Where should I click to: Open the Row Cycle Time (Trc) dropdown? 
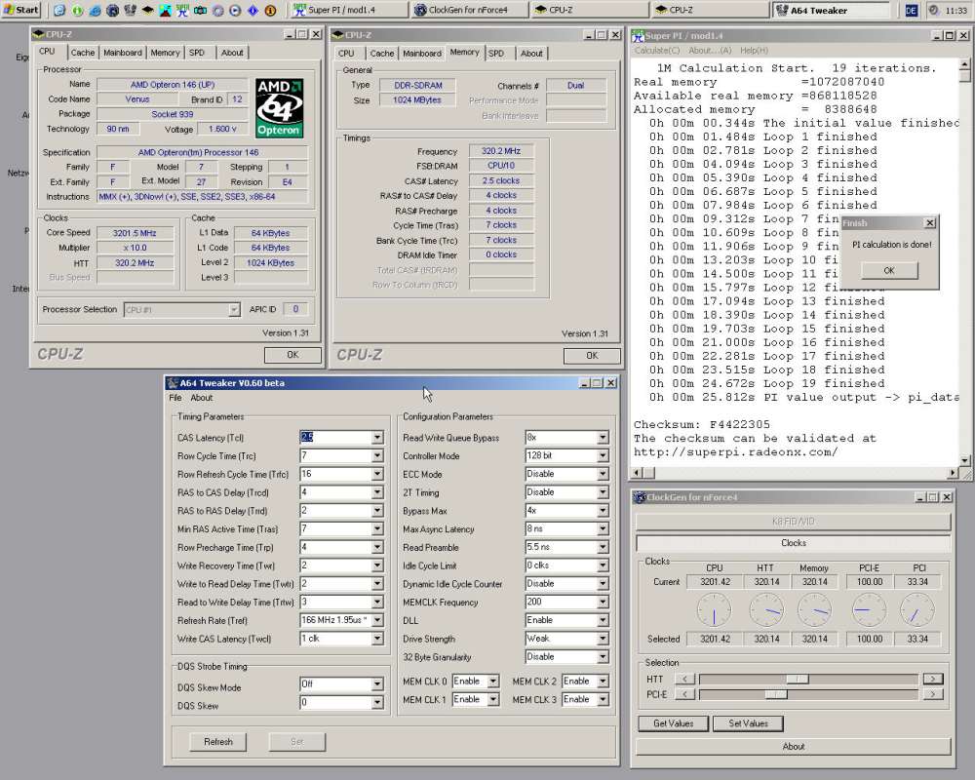pos(377,456)
